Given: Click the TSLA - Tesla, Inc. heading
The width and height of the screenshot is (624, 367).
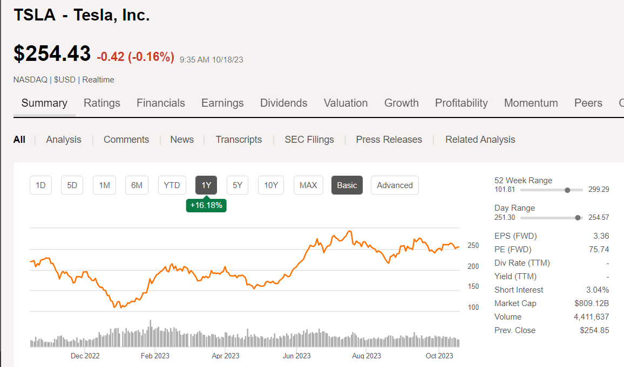Looking at the screenshot, I should click(82, 15).
